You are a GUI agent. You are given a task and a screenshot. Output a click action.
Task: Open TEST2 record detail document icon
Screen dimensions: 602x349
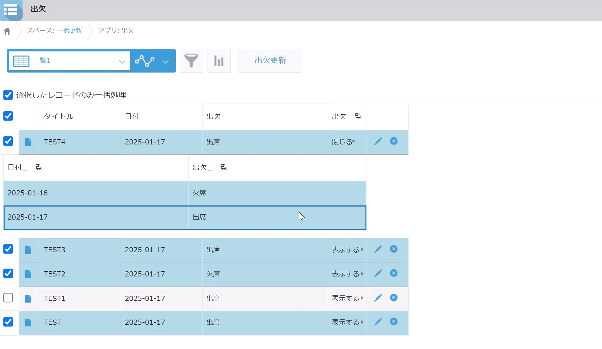(28, 274)
